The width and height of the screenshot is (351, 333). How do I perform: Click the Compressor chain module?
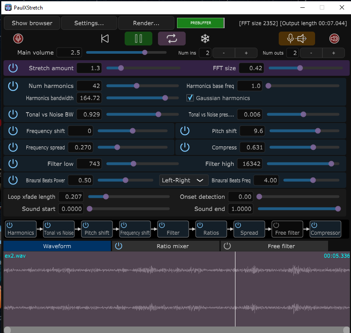point(325,229)
